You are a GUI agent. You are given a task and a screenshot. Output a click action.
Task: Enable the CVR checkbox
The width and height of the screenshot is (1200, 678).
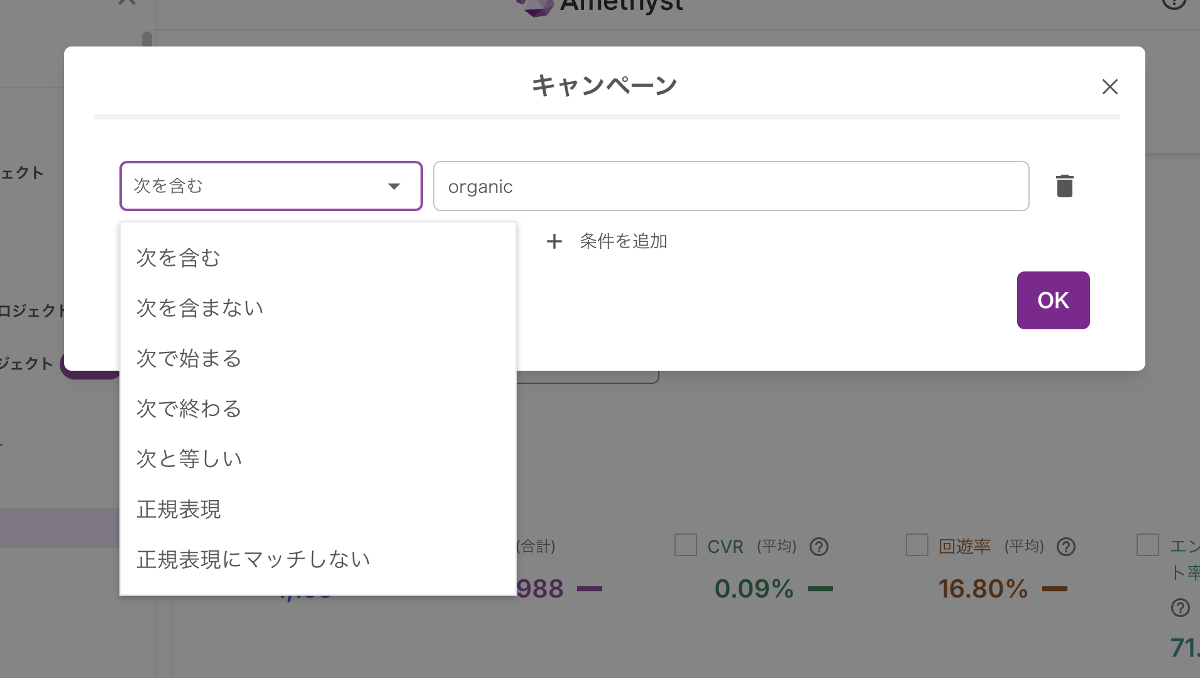(x=685, y=545)
